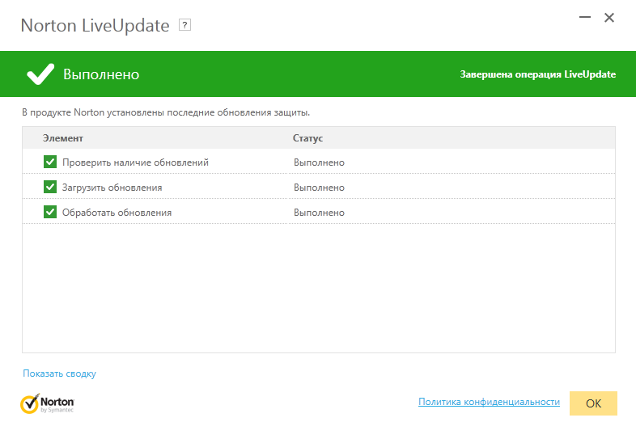
Task: Click the Norton by Symantec logo
Action: [x=47, y=403]
